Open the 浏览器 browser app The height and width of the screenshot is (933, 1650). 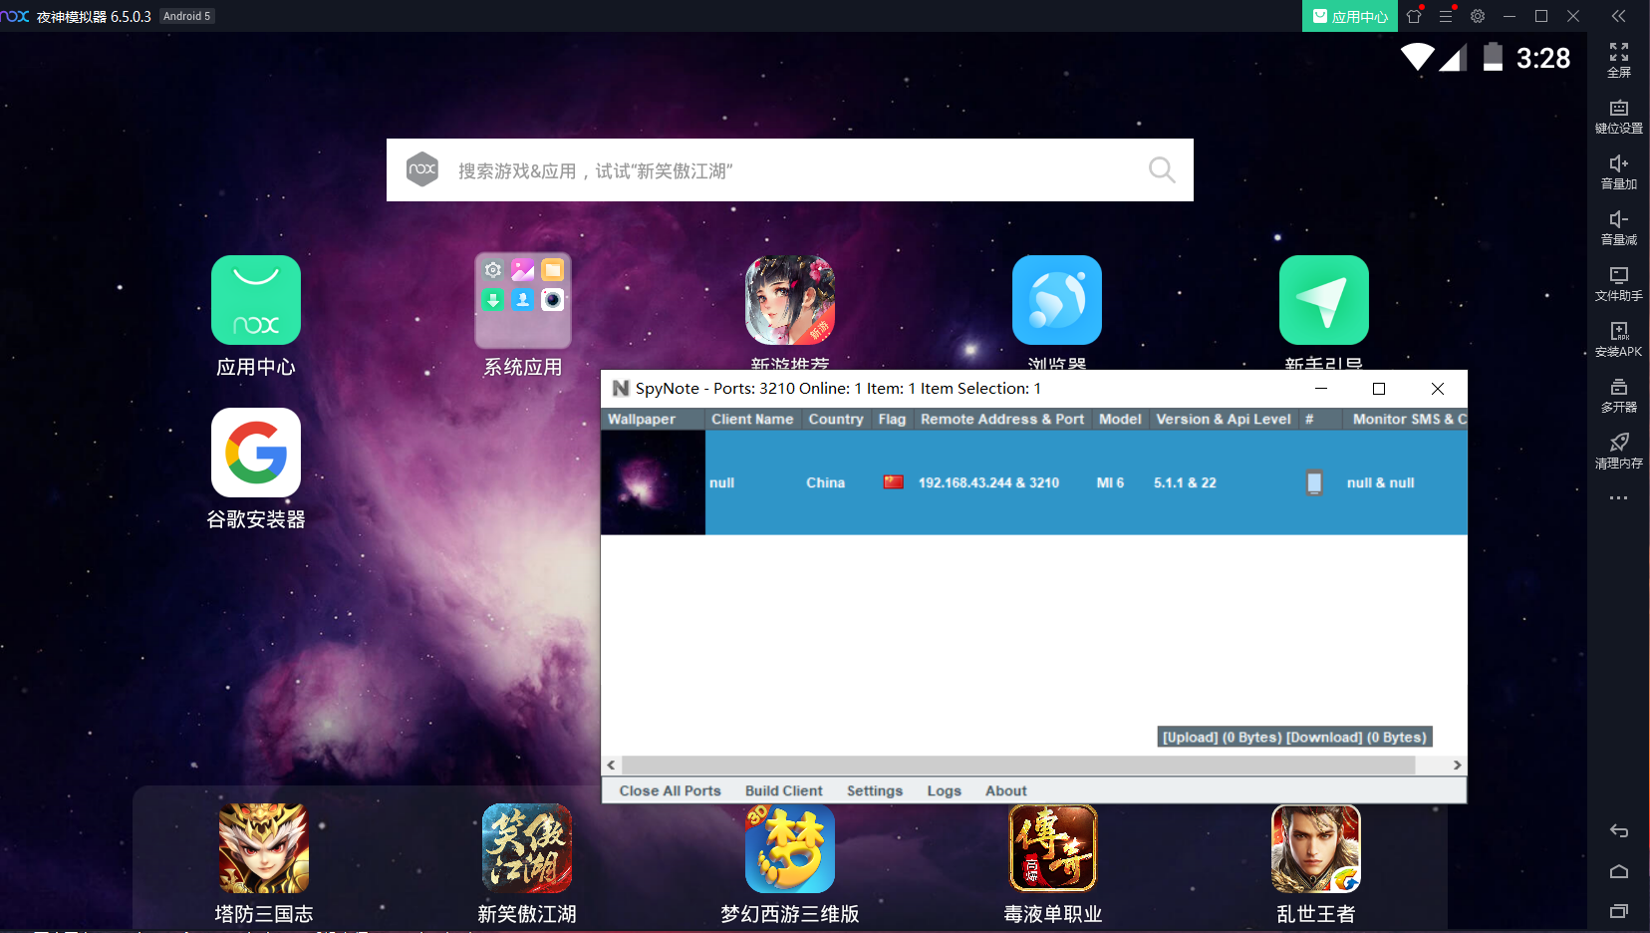coord(1057,300)
